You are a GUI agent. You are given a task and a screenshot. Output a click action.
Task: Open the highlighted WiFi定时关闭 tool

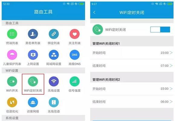tap(33, 84)
